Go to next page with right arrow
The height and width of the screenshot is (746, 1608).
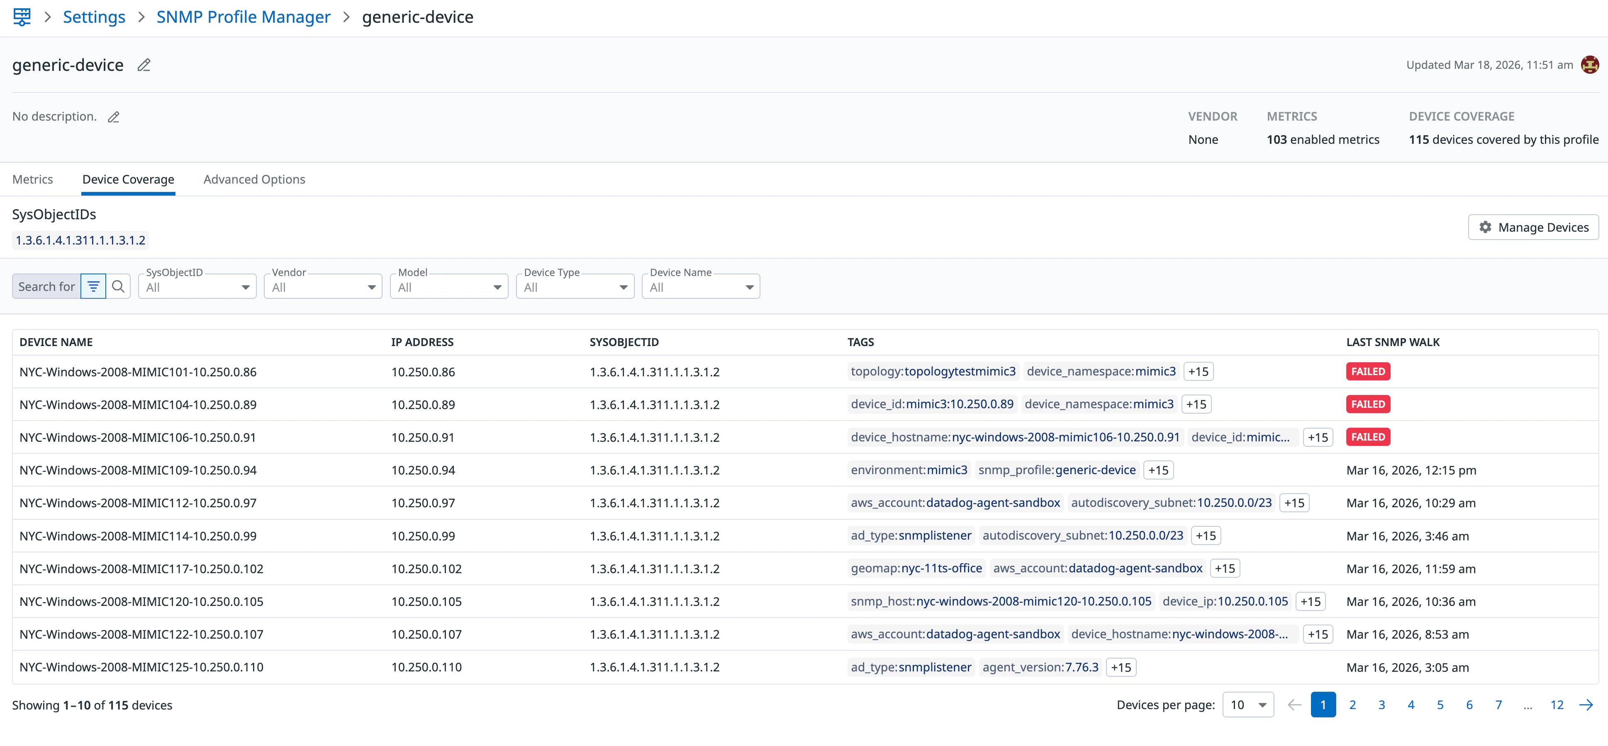click(x=1586, y=705)
